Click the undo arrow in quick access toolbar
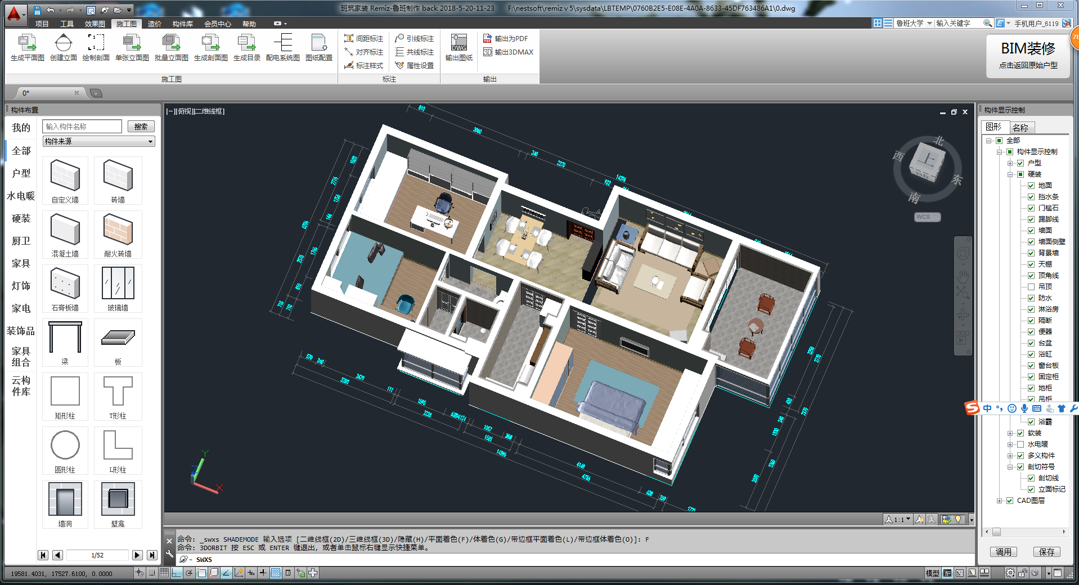 [x=51, y=10]
